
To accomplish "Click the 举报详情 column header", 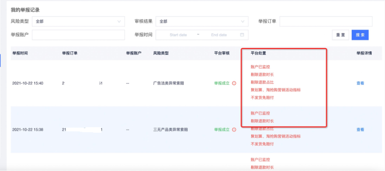I will (364, 53).
